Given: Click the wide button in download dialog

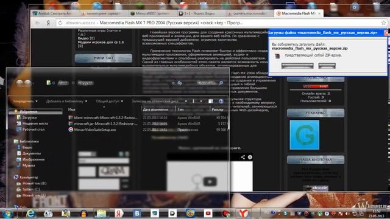Looking at the screenshot, I should (297, 66).
